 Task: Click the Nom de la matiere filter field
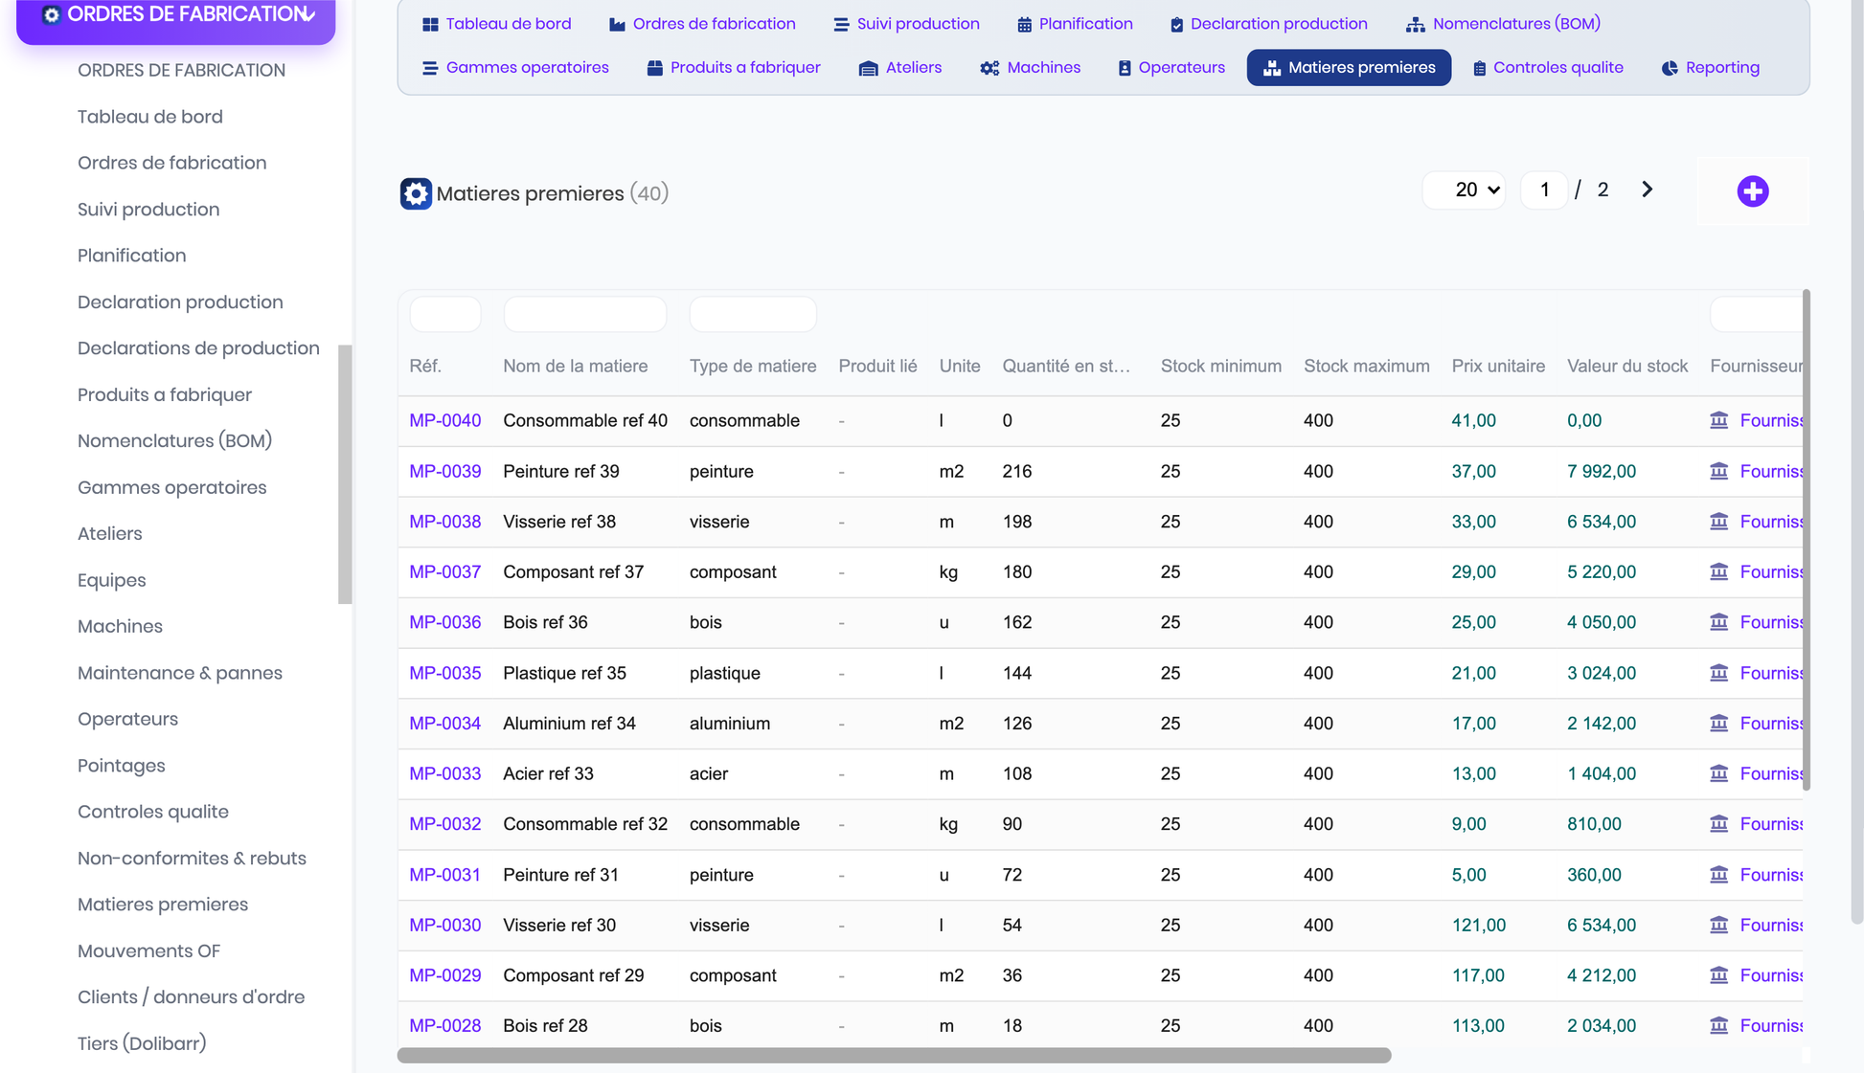(585, 314)
